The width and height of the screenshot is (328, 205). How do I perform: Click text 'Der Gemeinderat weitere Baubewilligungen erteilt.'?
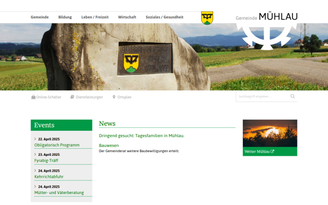[139, 151]
